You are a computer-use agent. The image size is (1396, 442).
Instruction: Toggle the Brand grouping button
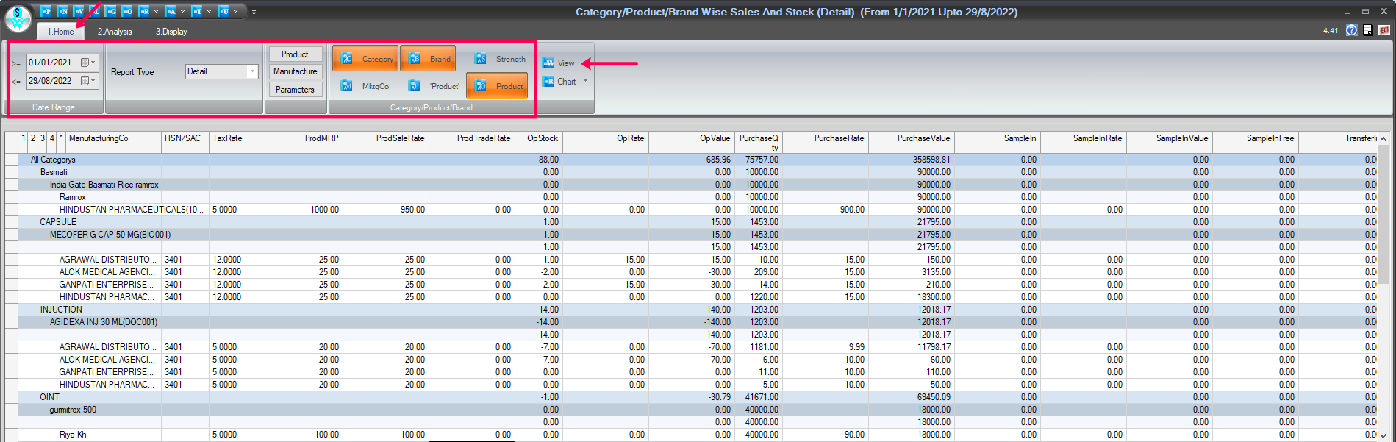point(428,59)
